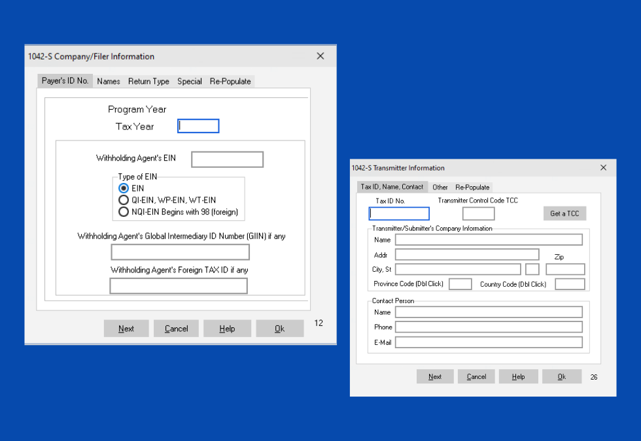Image resolution: width=641 pixels, height=441 pixels.
Task: Close the 1042-S Company/Filer Information window
Action: (x=320, y=56)
